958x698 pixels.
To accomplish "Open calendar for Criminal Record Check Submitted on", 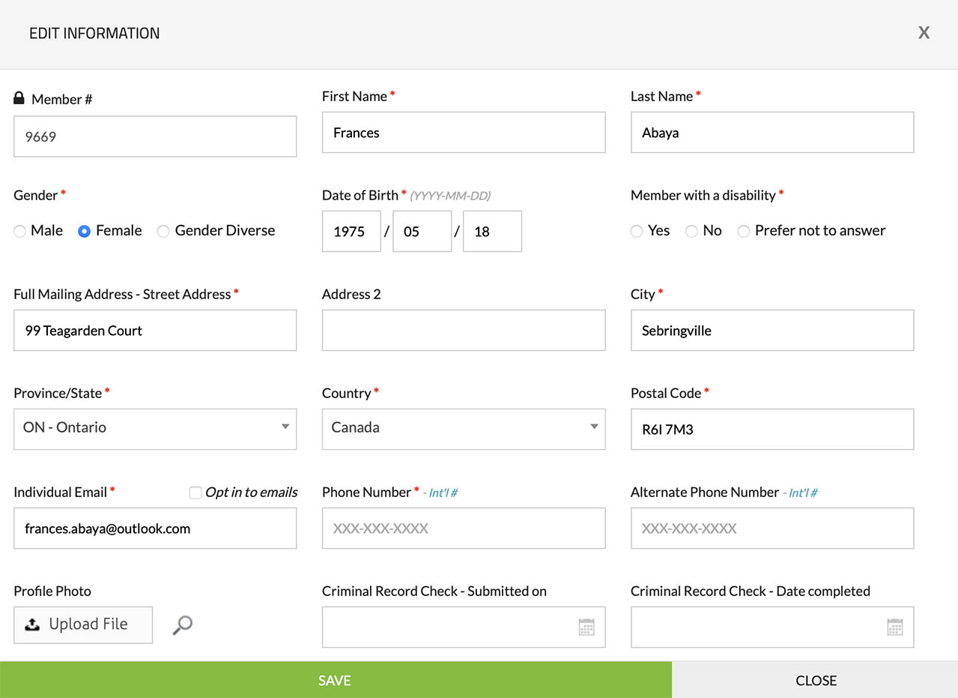I will point(586,627).
